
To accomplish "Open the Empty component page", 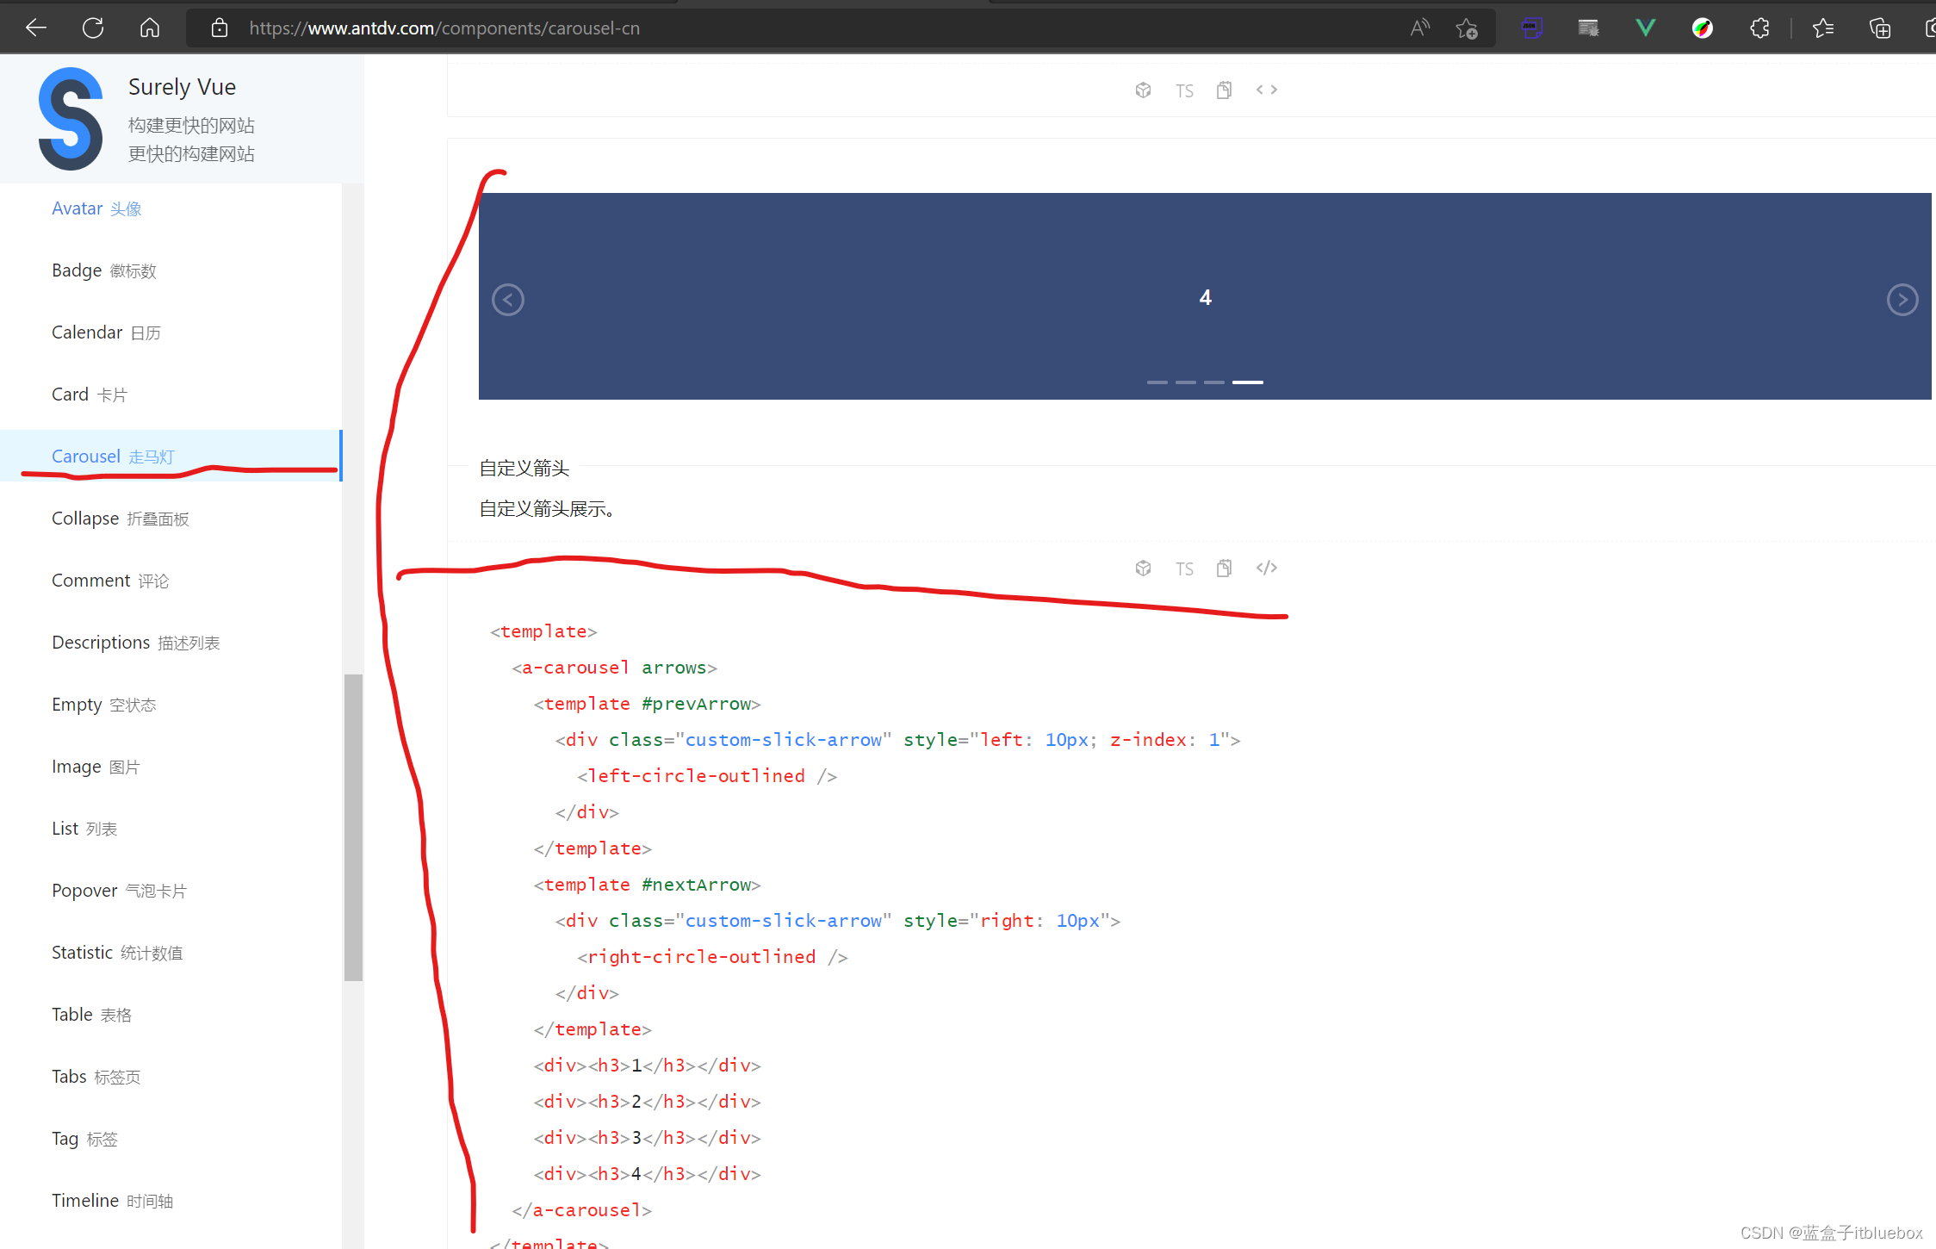I will coord(104,705).
